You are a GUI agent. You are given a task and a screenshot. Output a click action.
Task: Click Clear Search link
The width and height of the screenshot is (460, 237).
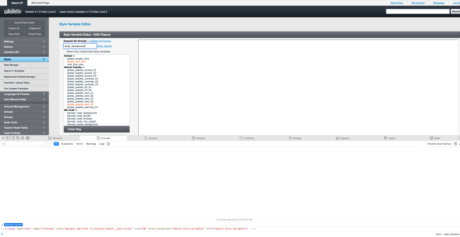[104, 46]
